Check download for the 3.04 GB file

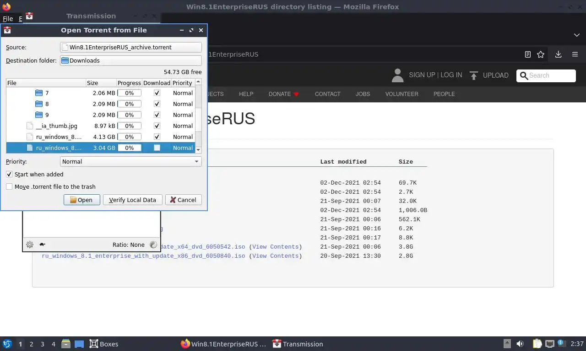point(157,148)
